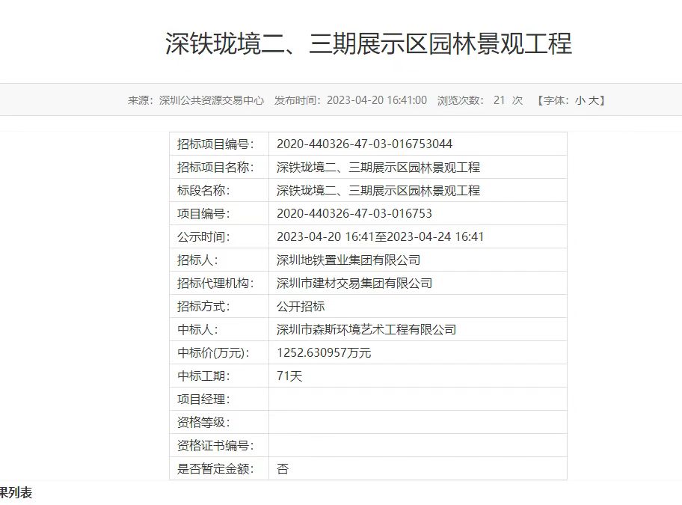
Task: Click the tenderer 深圳地铁置业集团有限公司
Action: click(x=348, y=260)
